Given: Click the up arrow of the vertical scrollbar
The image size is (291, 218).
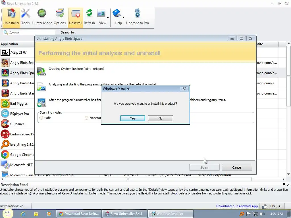Looking at the screenshot, I should click(x=288, y=43).
